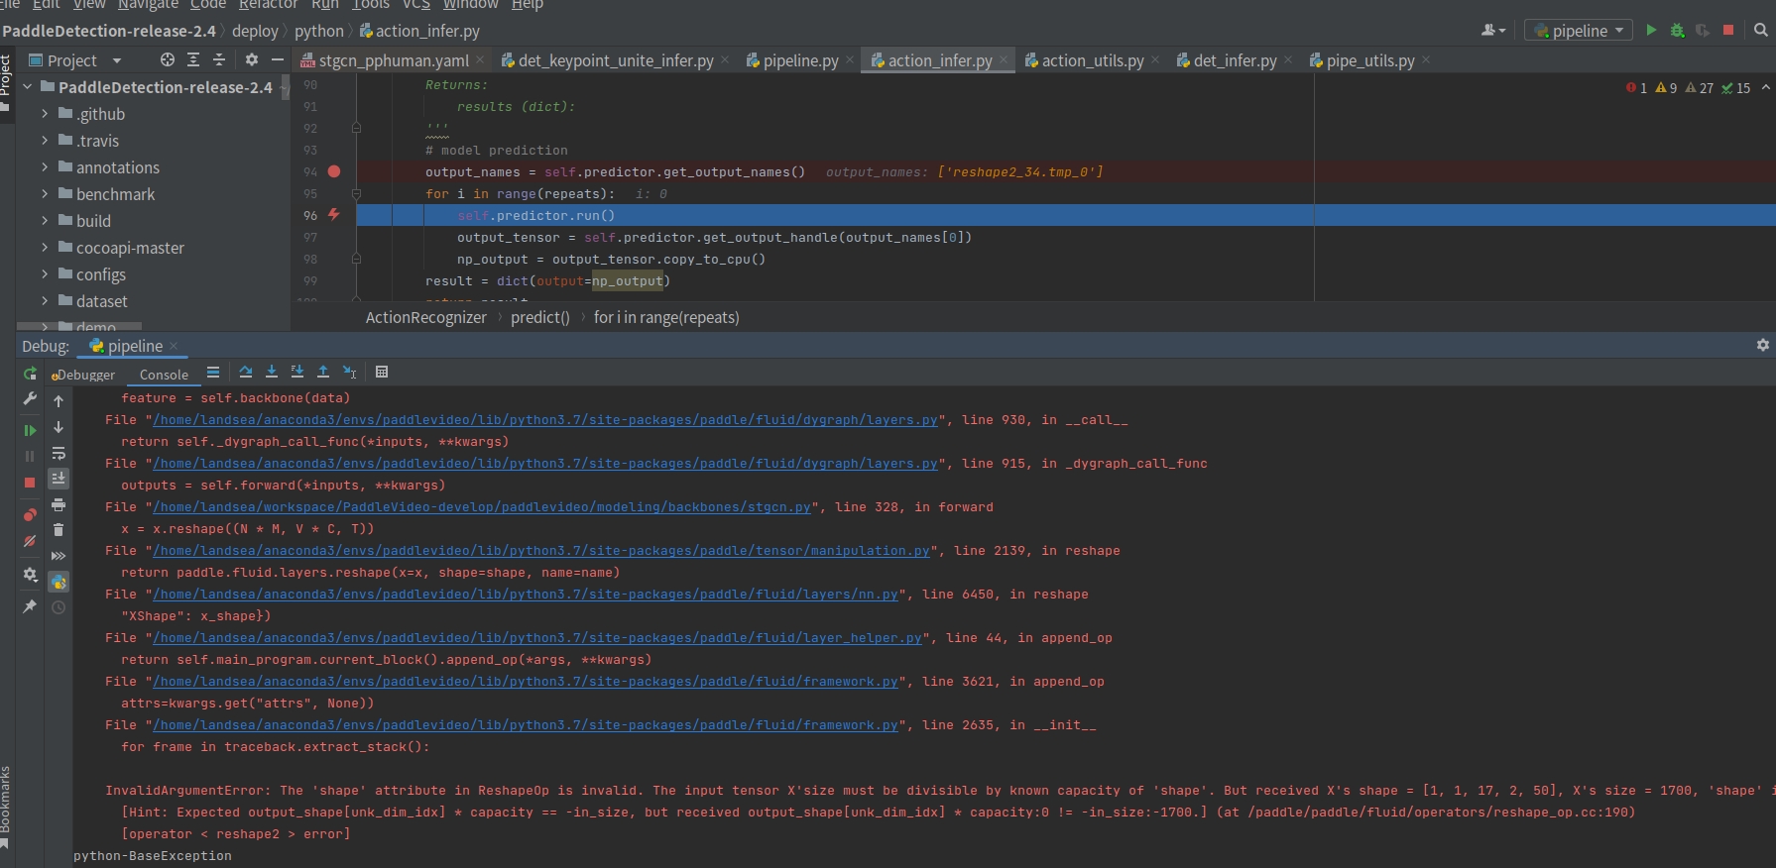Open the pipeline run configuration dropdown

coord(1579,31)
